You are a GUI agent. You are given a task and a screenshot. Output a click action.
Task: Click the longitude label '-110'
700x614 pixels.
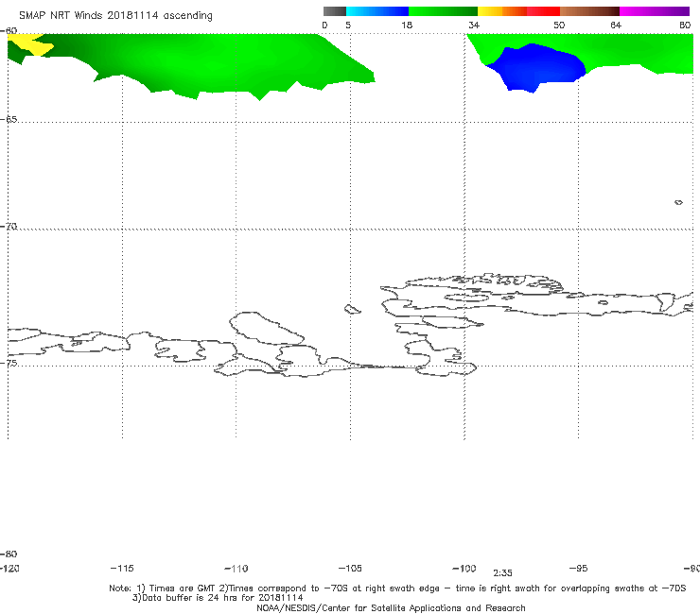point(236,569)
